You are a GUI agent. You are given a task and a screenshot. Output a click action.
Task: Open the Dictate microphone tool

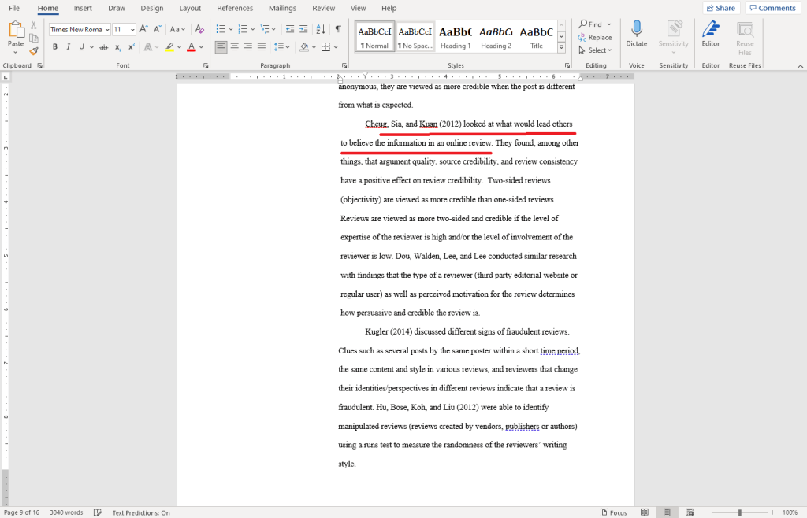(636, 35)
